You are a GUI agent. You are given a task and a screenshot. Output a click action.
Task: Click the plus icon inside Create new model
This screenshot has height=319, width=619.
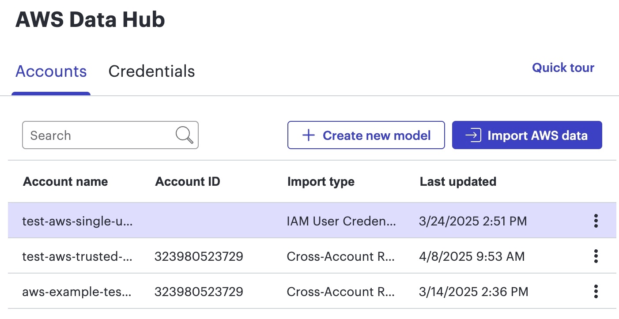pos(308,135)
